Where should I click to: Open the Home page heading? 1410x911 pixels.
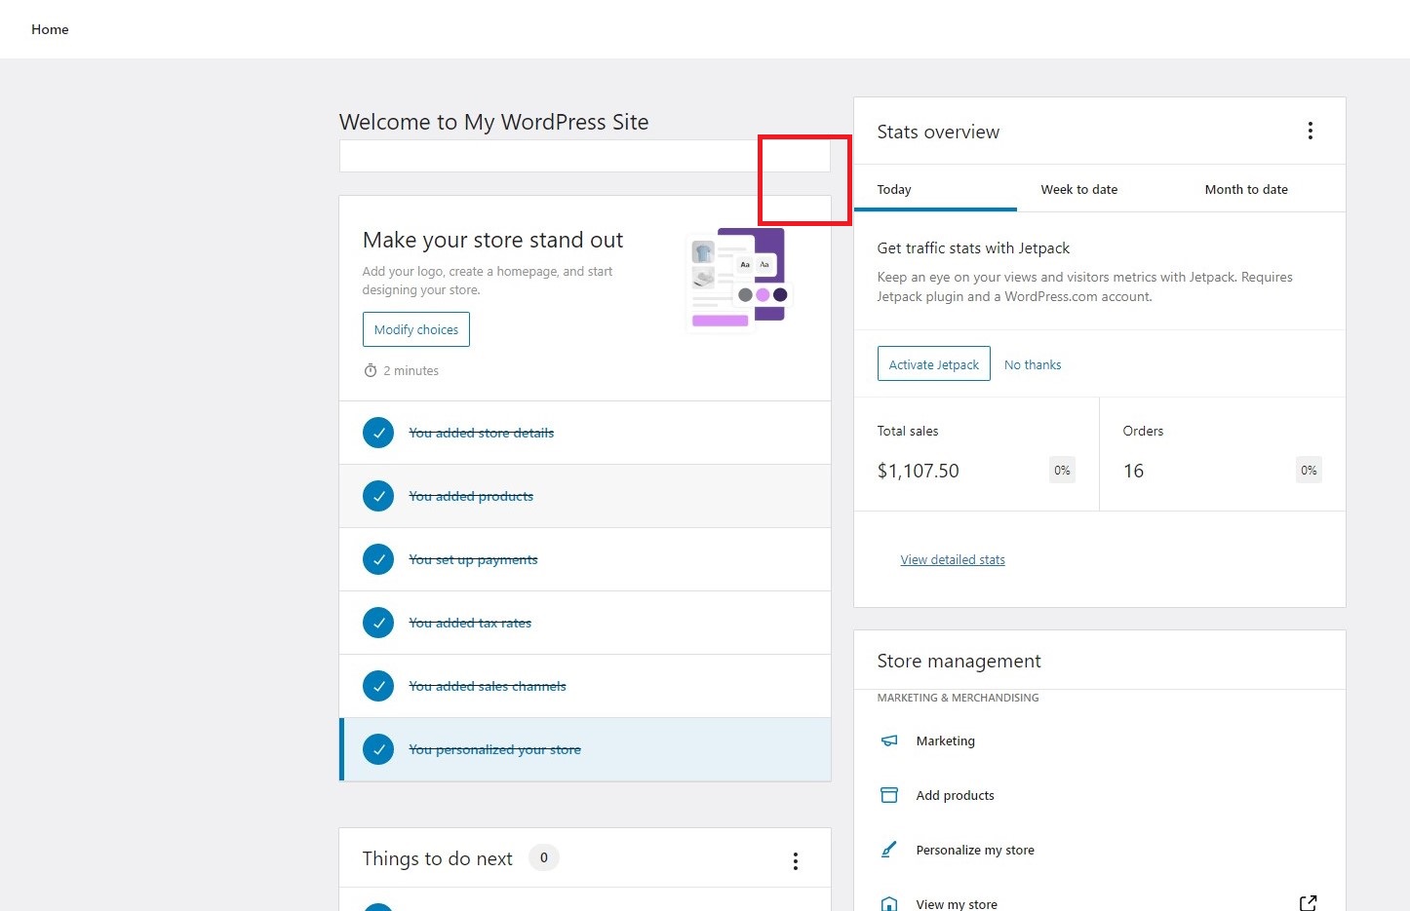[x=50, y=29]
